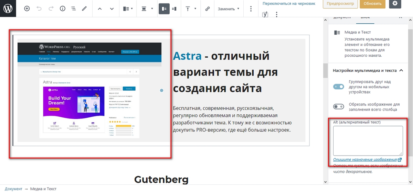This screenshot has height=192, width=413.
Task: Select show media on left
Action: pyautogui.click(x=164, y=9)
